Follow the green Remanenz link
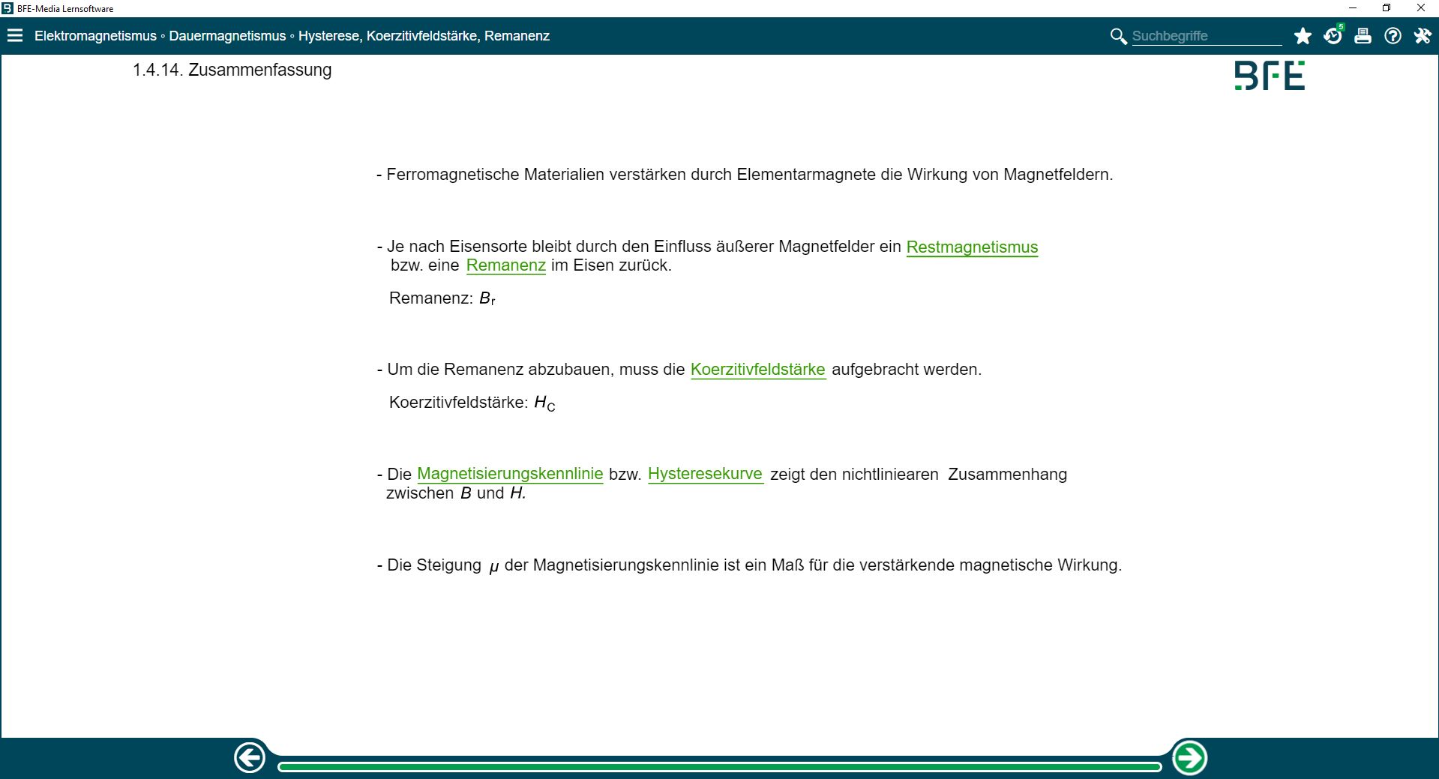The image size is (1439, 779). (x=505, y=265)
